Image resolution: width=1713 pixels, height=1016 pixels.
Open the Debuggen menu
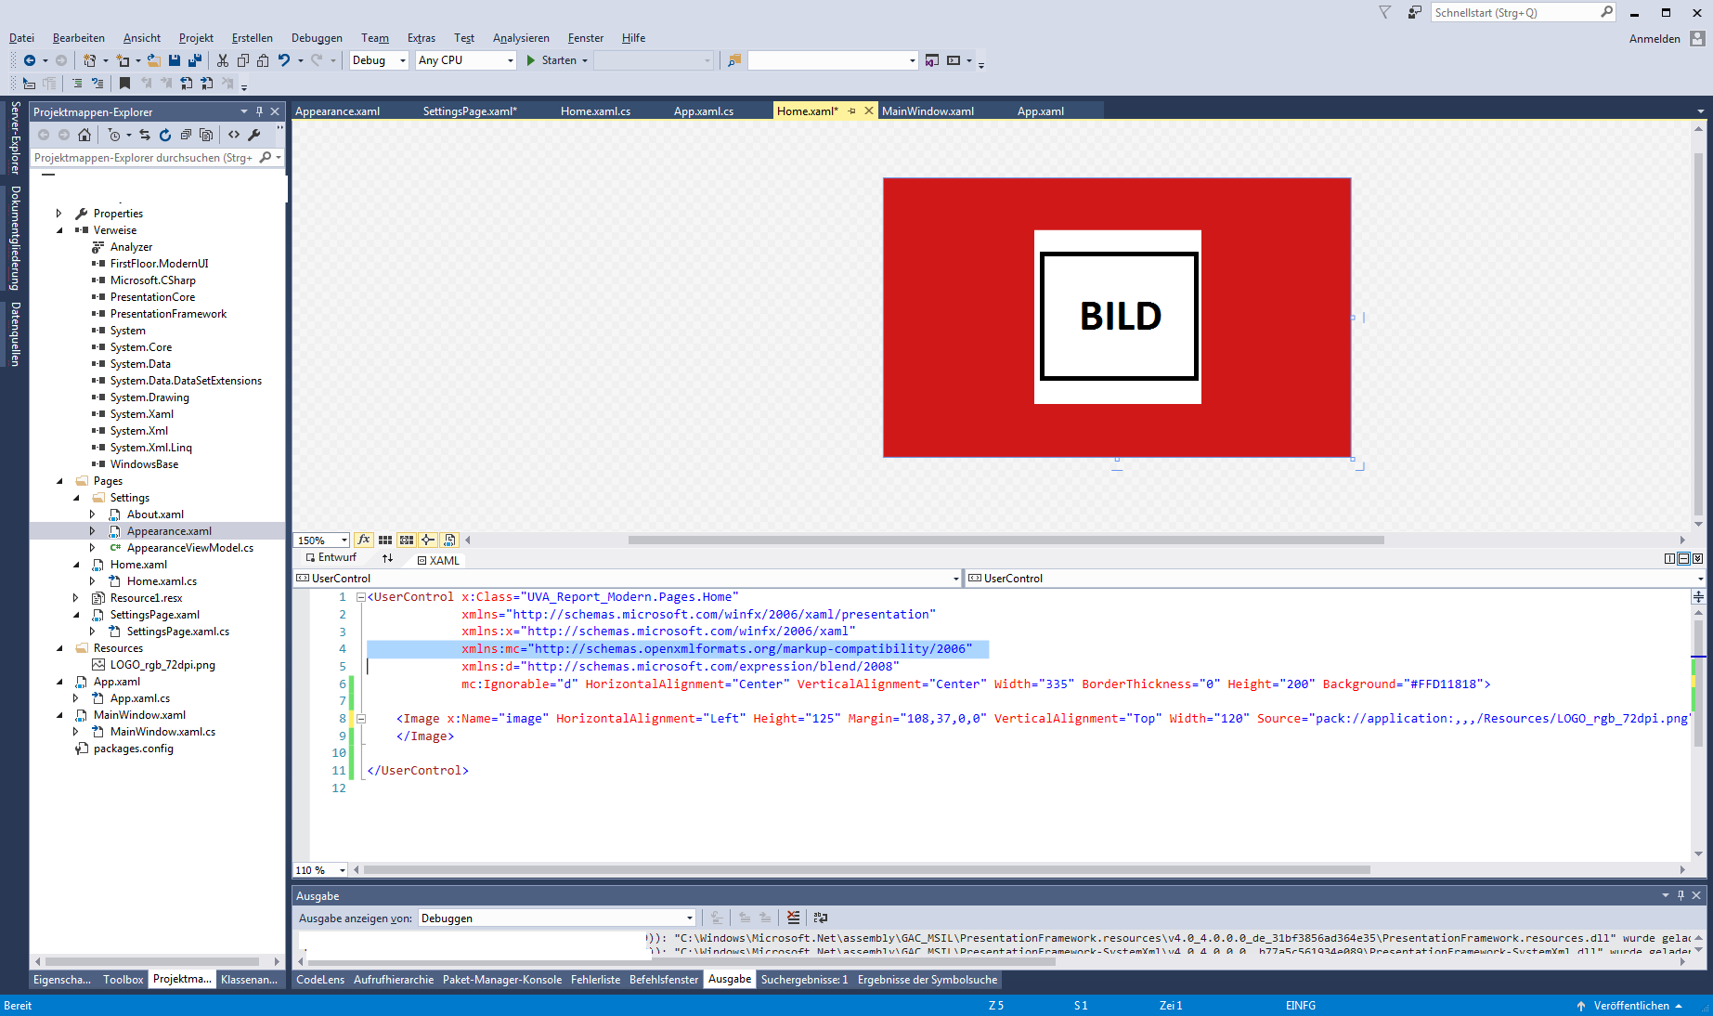point(317,38)
